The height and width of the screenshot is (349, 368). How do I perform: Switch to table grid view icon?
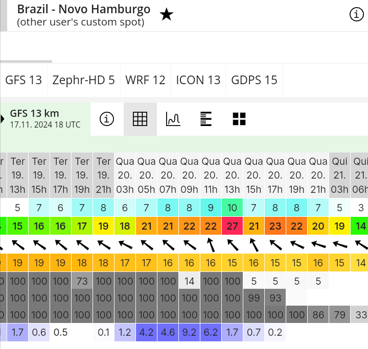(140, 119)
